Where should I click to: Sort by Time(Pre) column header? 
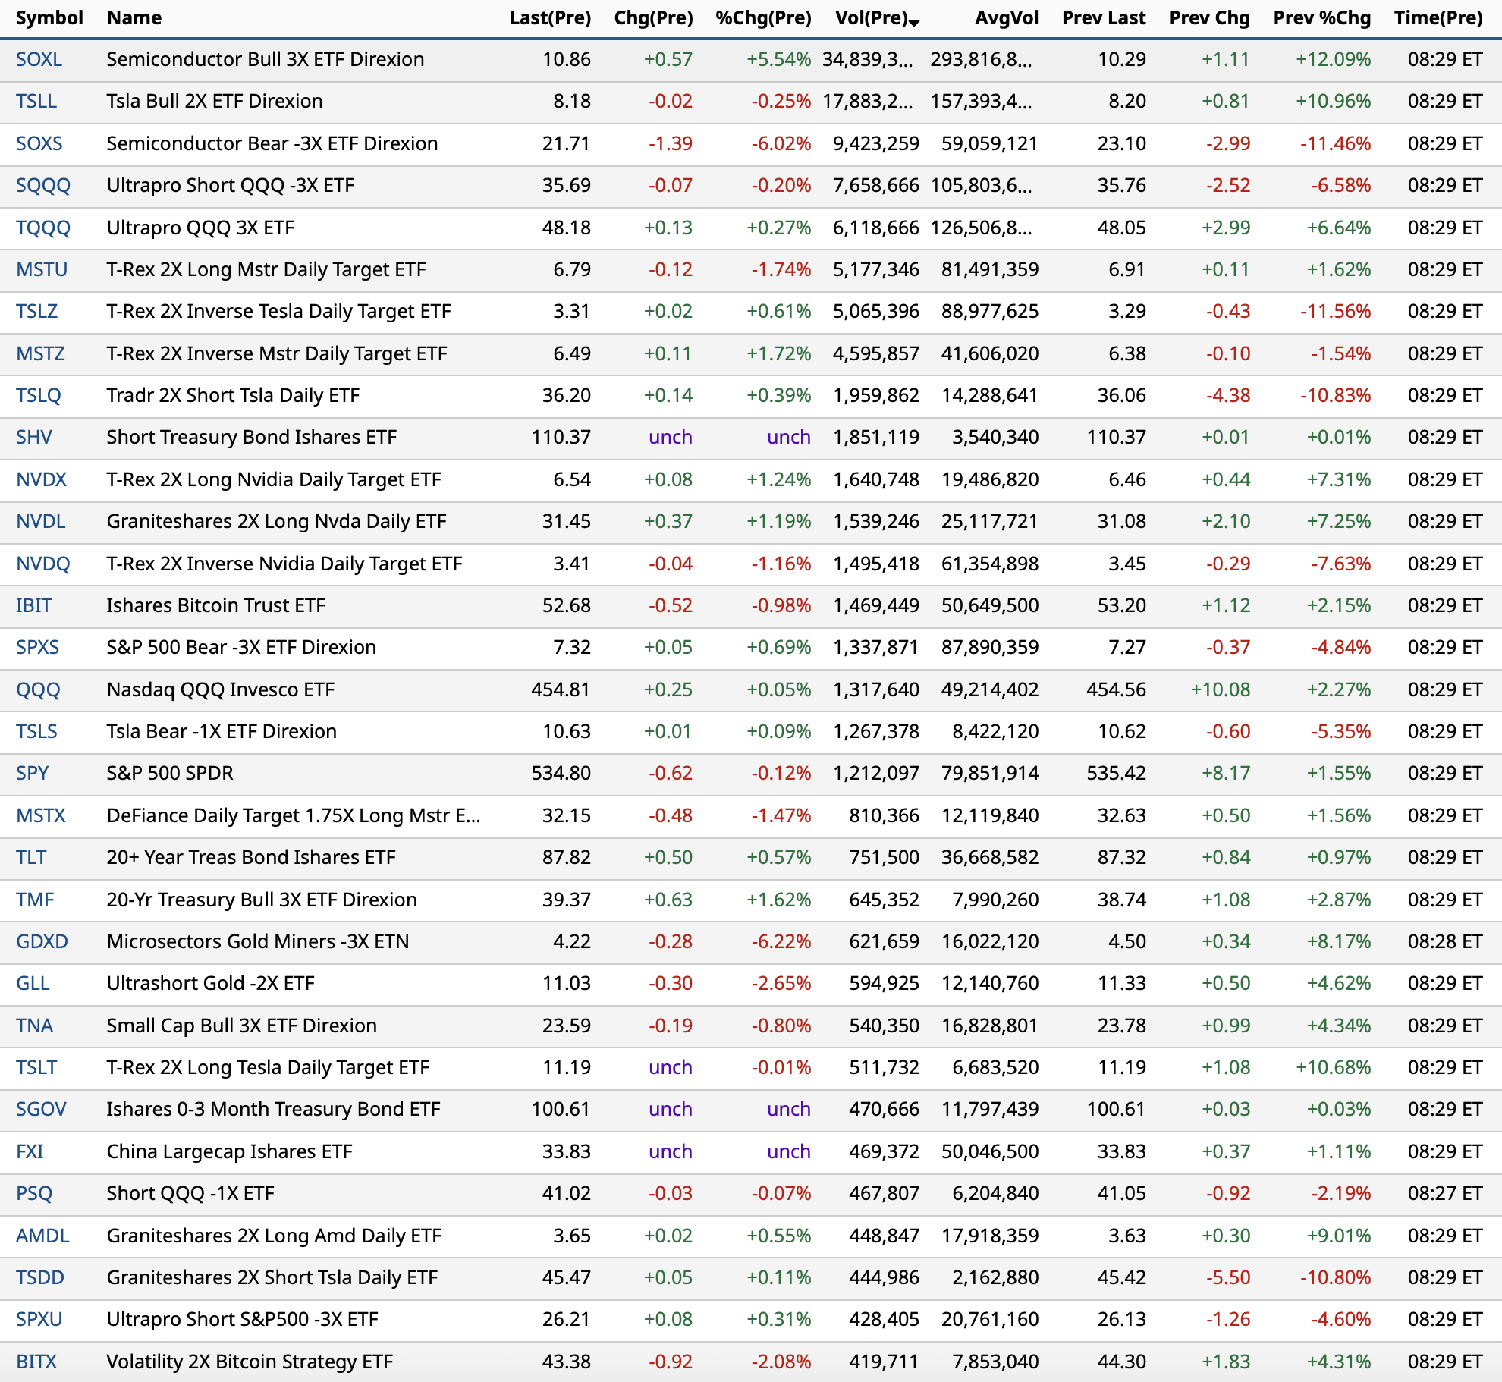pos(1438,17)
